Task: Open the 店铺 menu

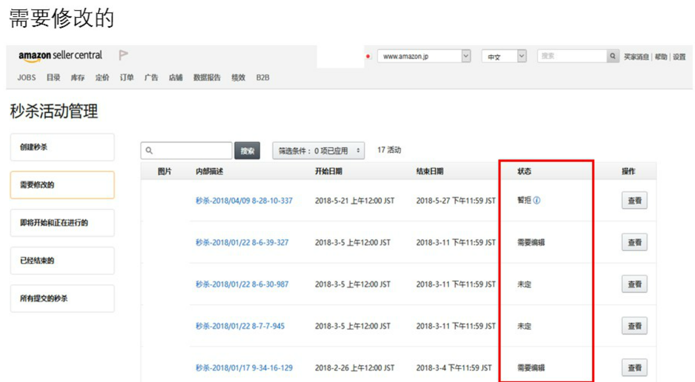Action: point(176,78)
